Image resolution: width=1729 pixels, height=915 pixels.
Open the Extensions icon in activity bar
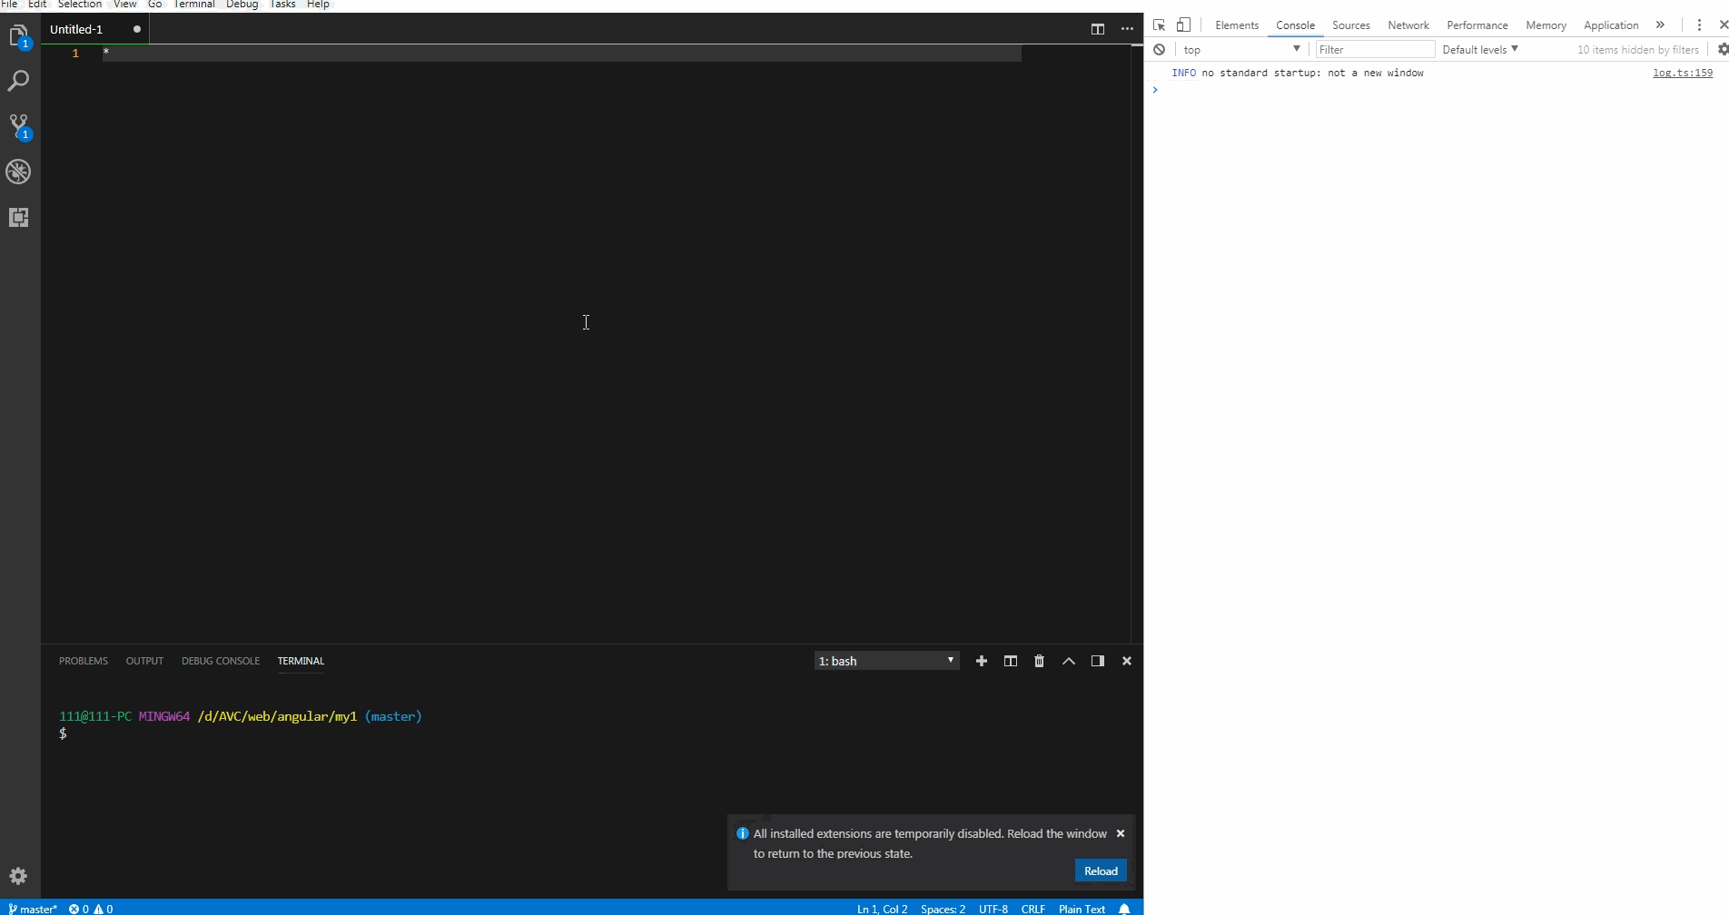18,217
